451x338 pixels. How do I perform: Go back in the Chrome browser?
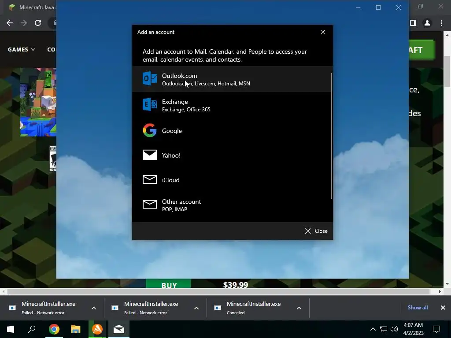point(10,23)
